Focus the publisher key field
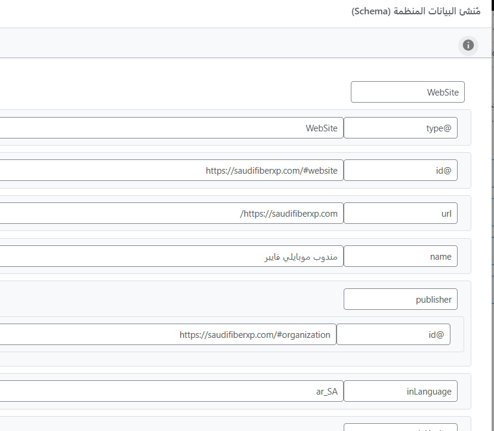 pyautogui.click(x=400, y=299)
